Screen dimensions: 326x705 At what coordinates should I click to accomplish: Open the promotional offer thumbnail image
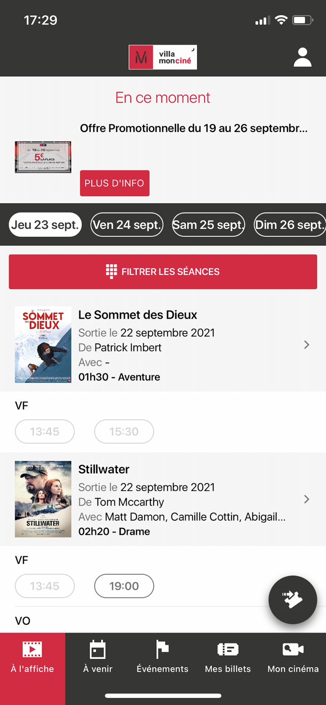pyautogui.click(x=43, y=157)
